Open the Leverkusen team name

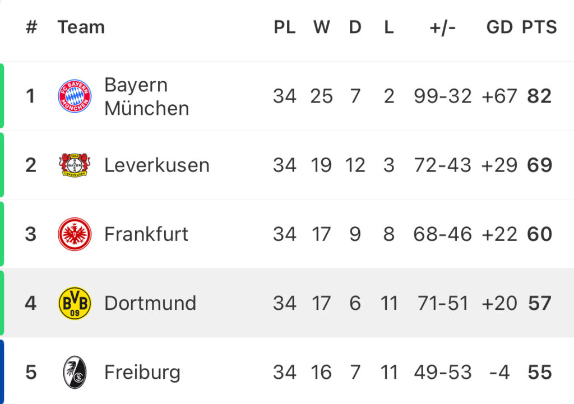(x=157, y=165)
